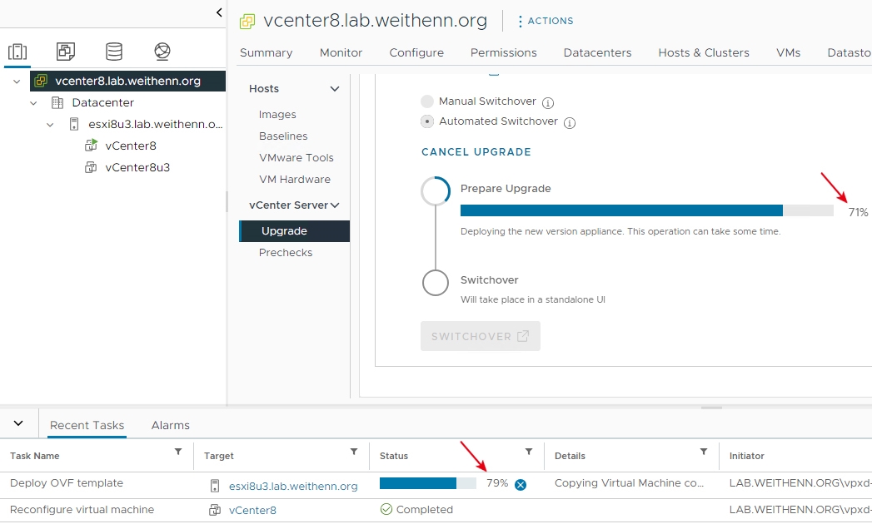Click host icon in Deploy OVF task row
872x524 pixels.
coord(215,487)
